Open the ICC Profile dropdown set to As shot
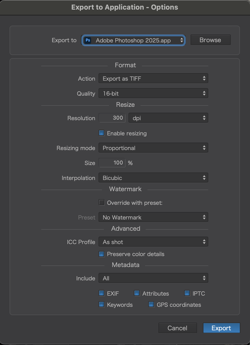The width and height of the screenshot is (250, 345). coord(153,242)
